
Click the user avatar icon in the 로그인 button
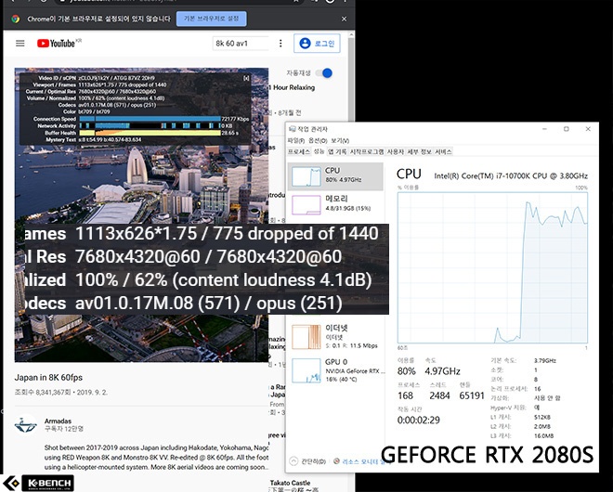[x=305, y=44]
